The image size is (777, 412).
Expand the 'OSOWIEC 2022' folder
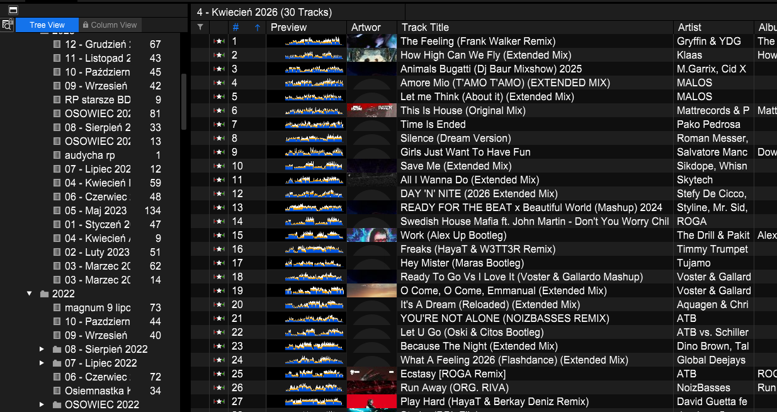point(42,404)
